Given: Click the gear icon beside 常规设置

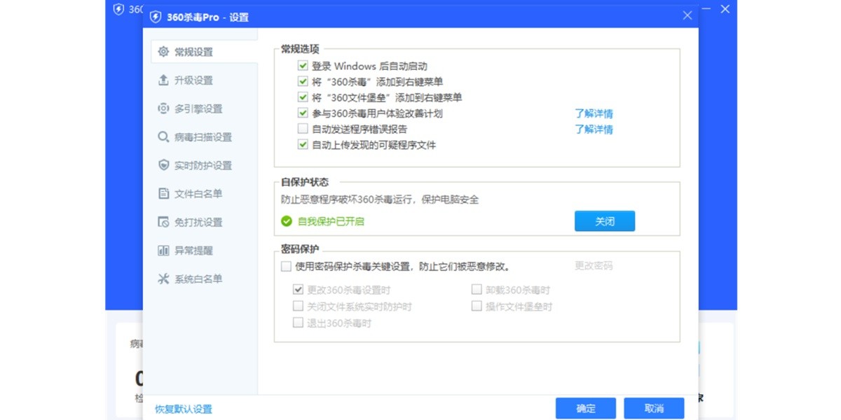Looking at the screenshot, I should tap(163, 52).
